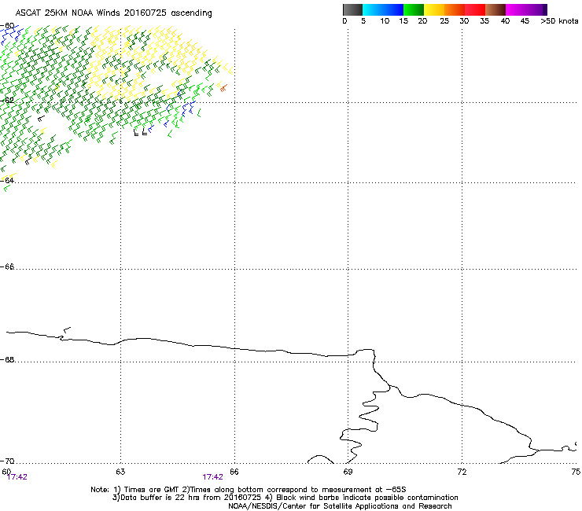Click the '-64' latitude label
Screen dimensions: 582x511
7,180
